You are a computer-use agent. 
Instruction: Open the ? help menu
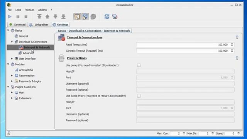point(51,10)
